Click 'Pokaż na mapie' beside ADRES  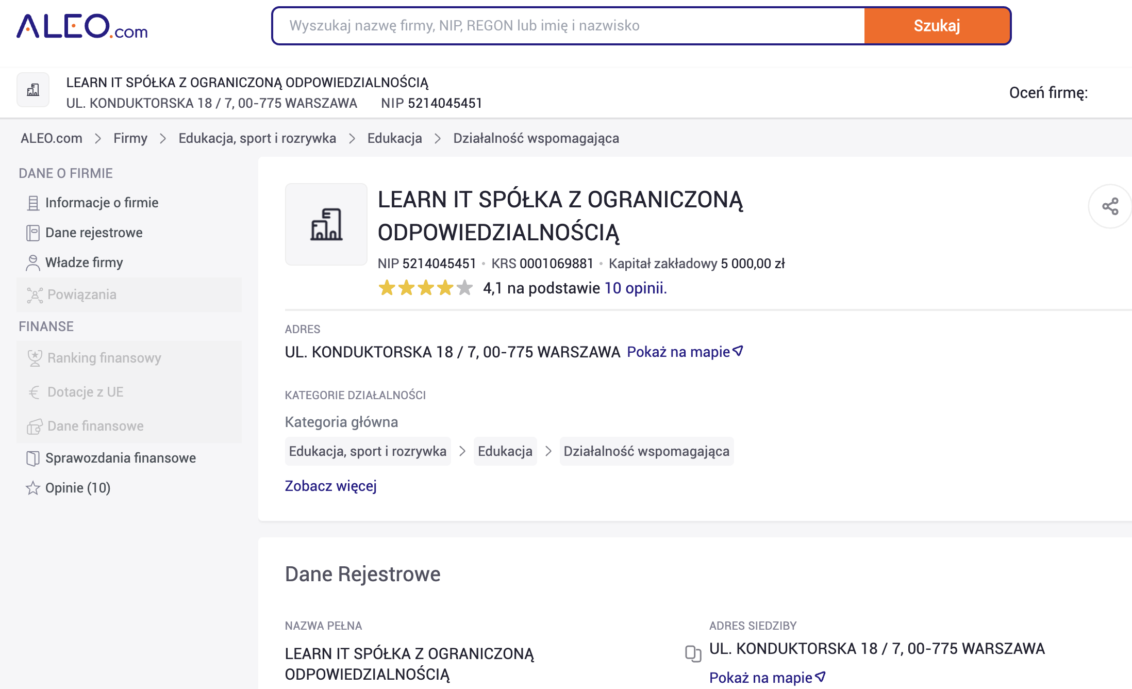678,352
